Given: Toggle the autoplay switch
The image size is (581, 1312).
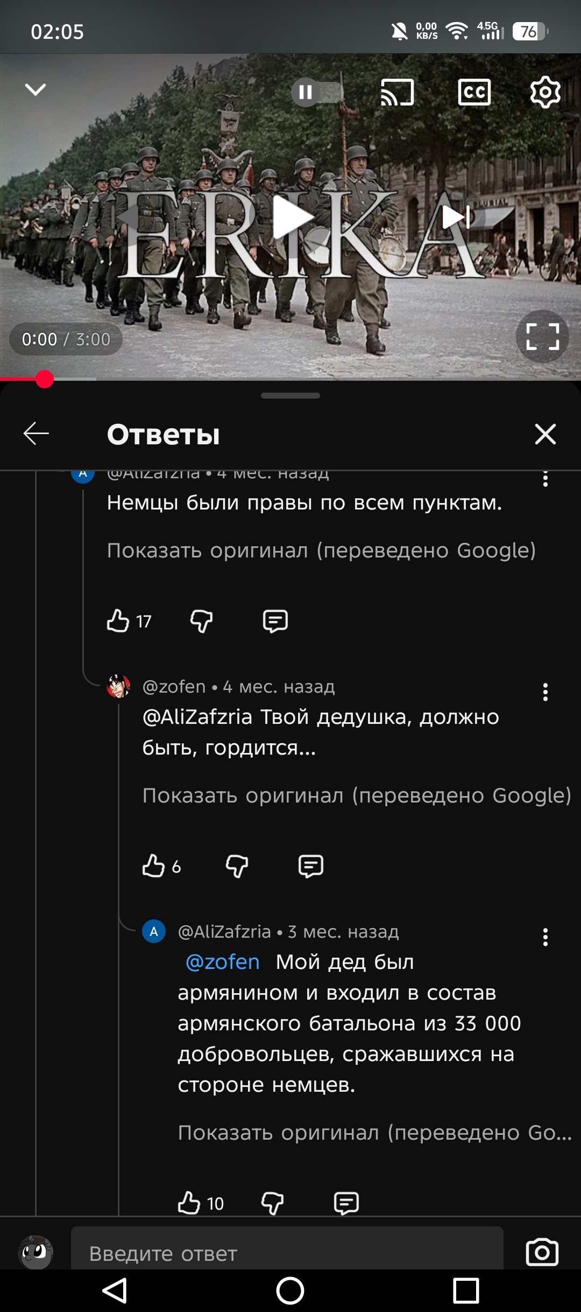Looking at the screenshot, I should [x=317, y=92].
